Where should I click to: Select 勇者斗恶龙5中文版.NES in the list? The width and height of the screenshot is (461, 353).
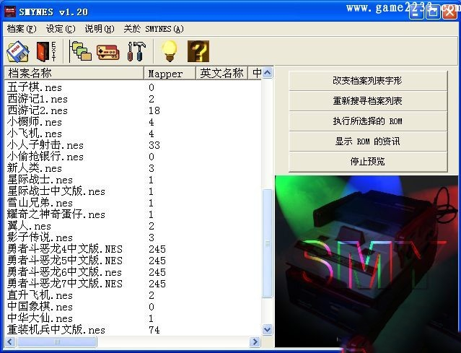(65, 261)
